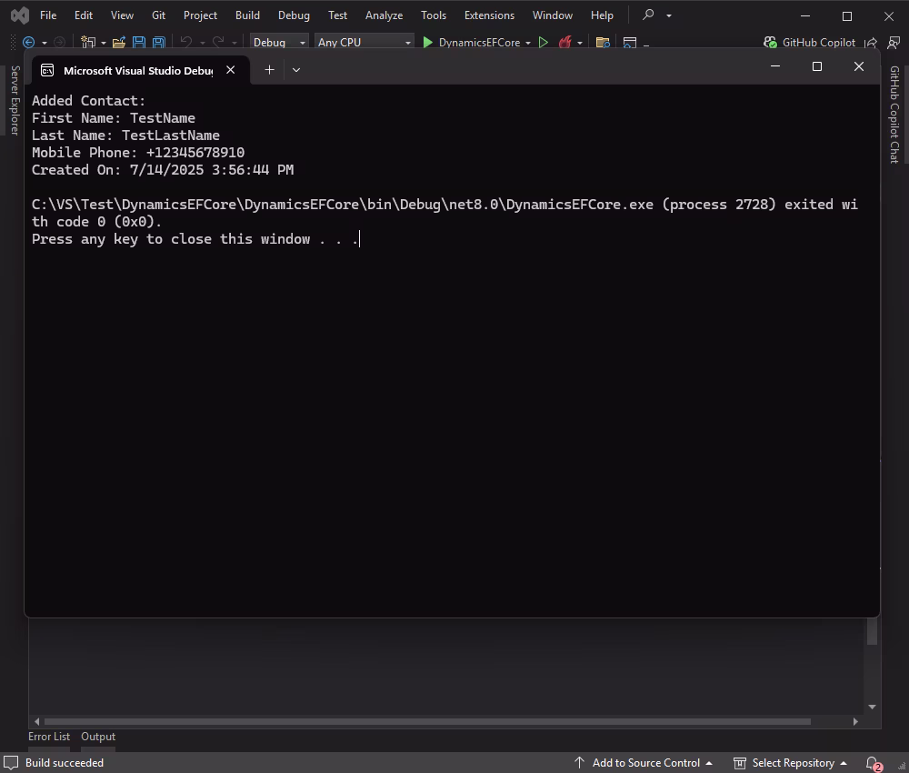Screen dimensions: 909x773
Task: Open the Analyze menu
Action: tap(384, 15)
